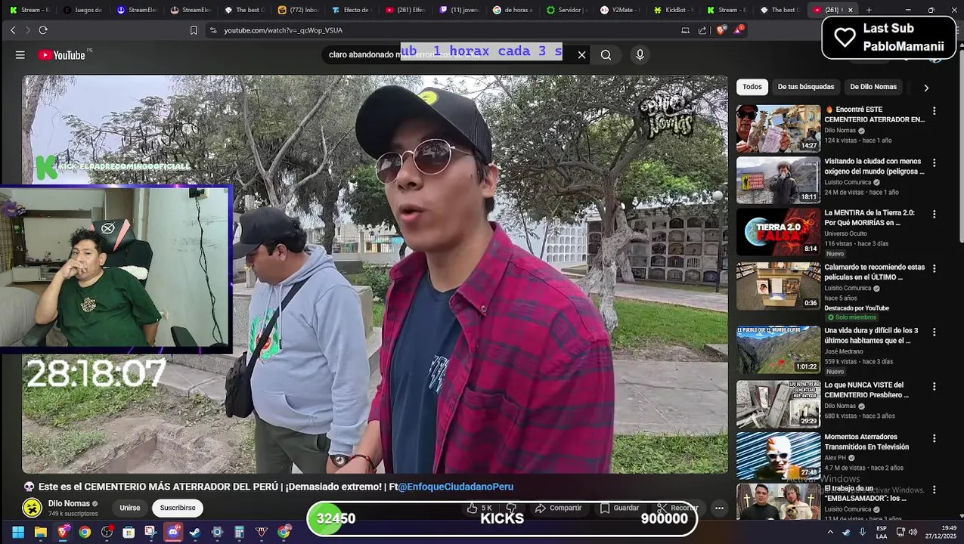964x544 pixels.
Task: Click the YouTube search magnifier button
Action: click(x=606, y=54)
